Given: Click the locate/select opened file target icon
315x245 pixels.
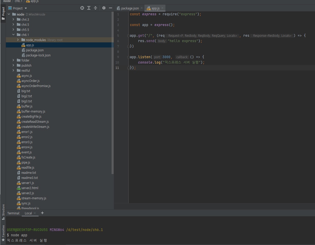Looking at the screenshot, I should click(x=82, y=8).
